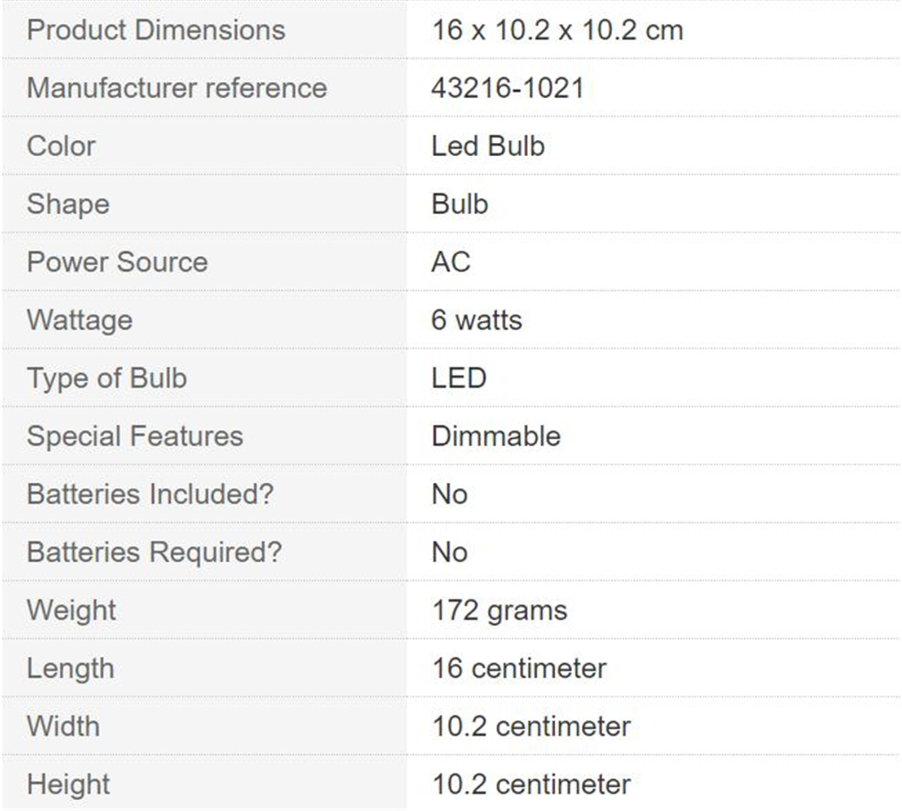Click the Power Source label
The image size is (902, 811).
coord(117,262)
